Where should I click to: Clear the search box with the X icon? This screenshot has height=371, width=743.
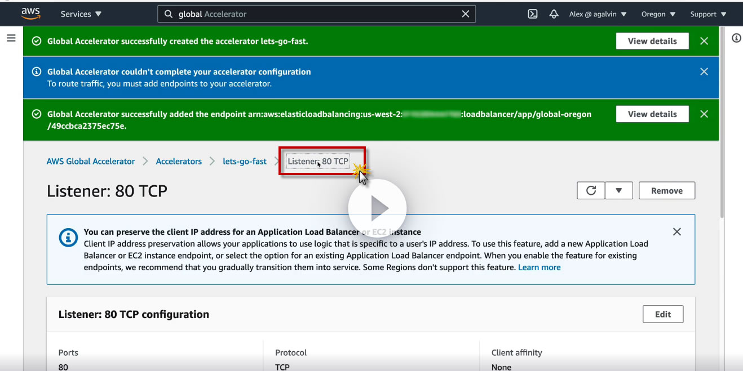pyautogui.click(x=466, y=14)
